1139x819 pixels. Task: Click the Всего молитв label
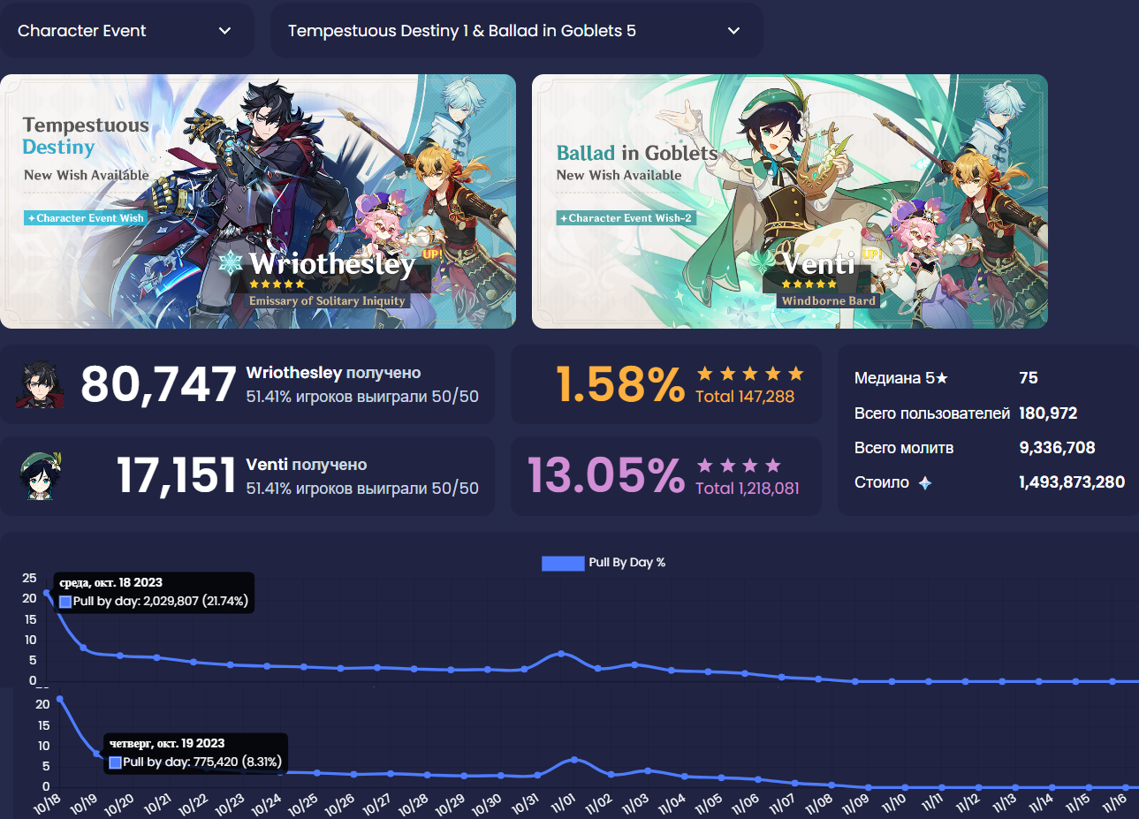[904, 448]
